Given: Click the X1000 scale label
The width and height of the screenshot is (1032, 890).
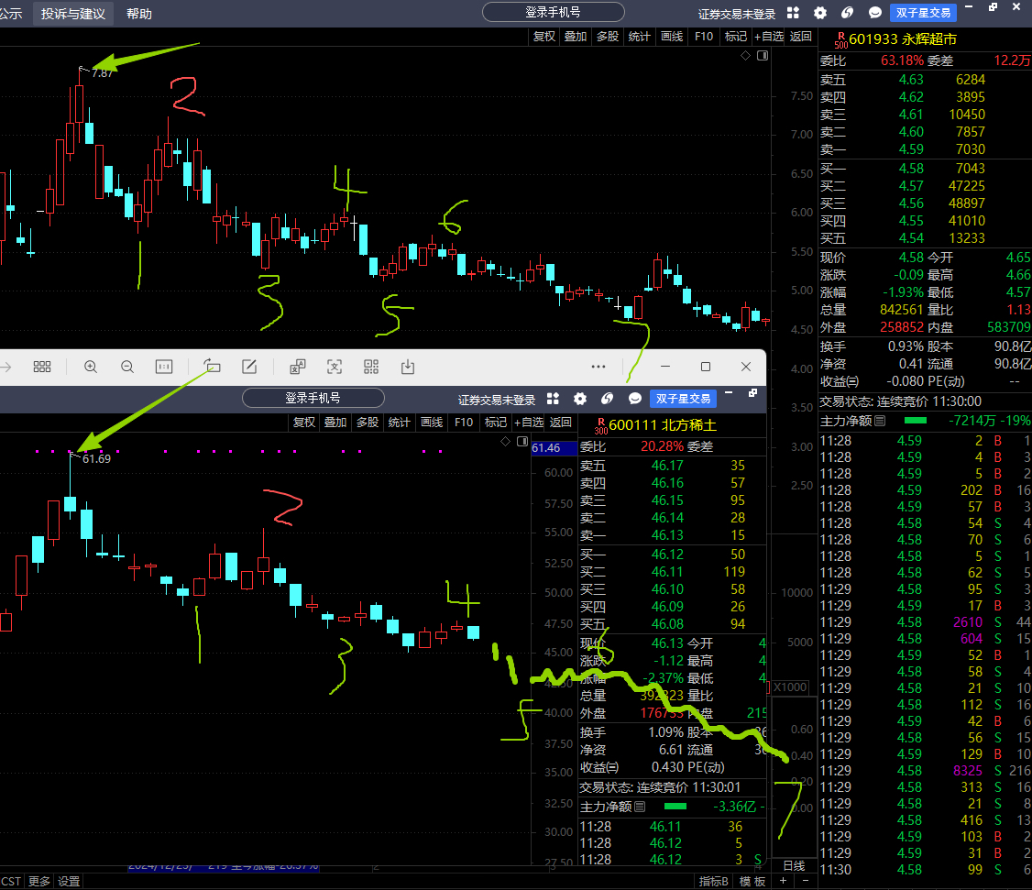Looking at the screenshot, I should coord(790,687).
